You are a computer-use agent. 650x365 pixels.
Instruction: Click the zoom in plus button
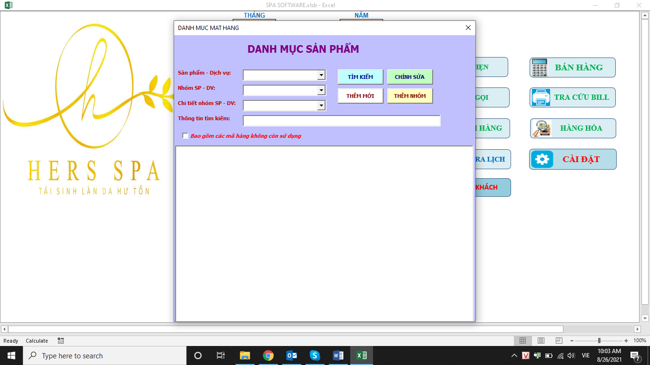[x=626, y=341]
